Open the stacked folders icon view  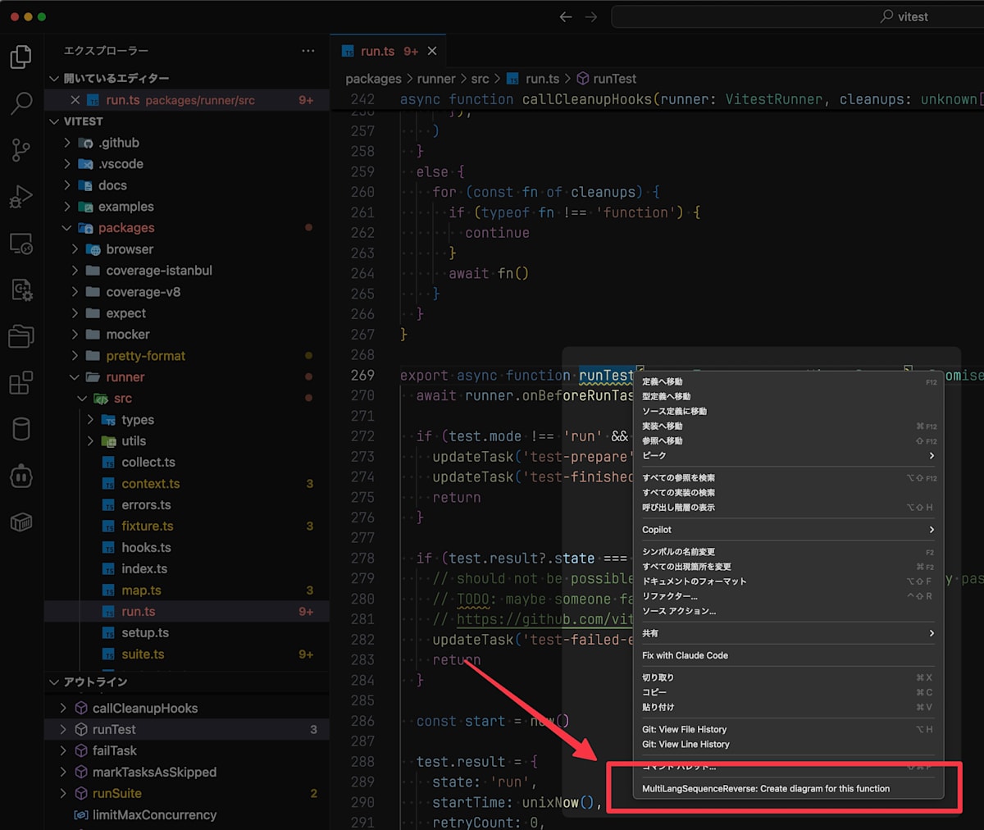(x=21, y=336)
